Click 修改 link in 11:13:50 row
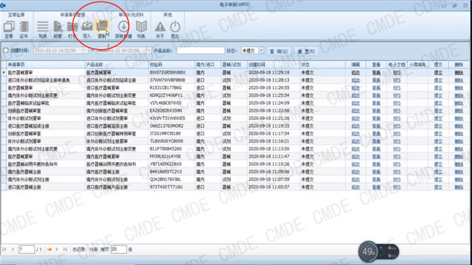 click(355, 149)
